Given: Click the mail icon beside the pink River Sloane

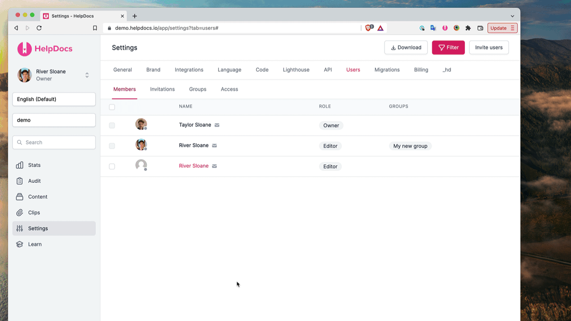Looking at the screenshot, I should click(x=214, y=166).
